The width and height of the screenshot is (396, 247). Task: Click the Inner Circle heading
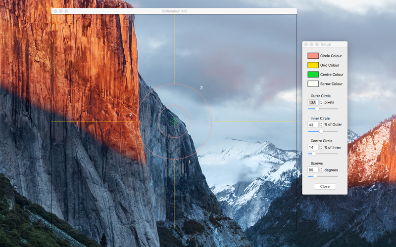click(x=320, y=118)
